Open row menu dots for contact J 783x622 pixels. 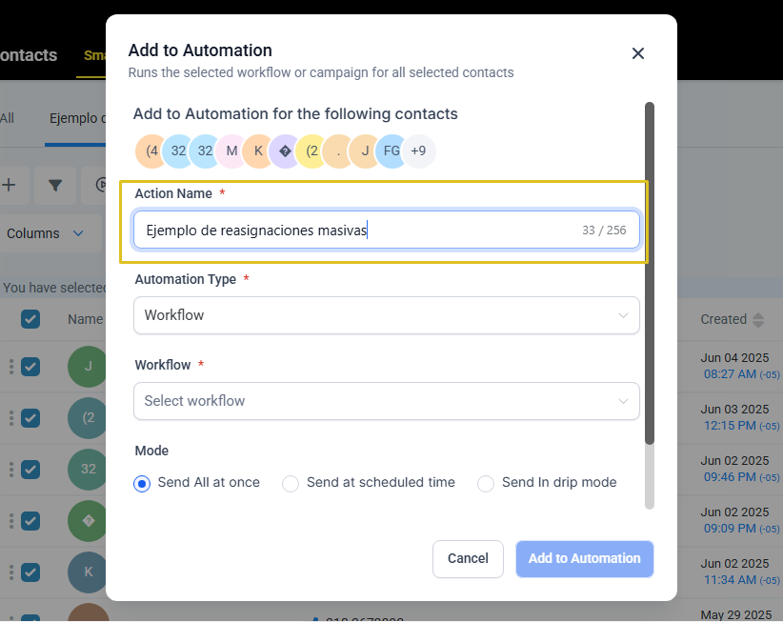click(11, 367)
